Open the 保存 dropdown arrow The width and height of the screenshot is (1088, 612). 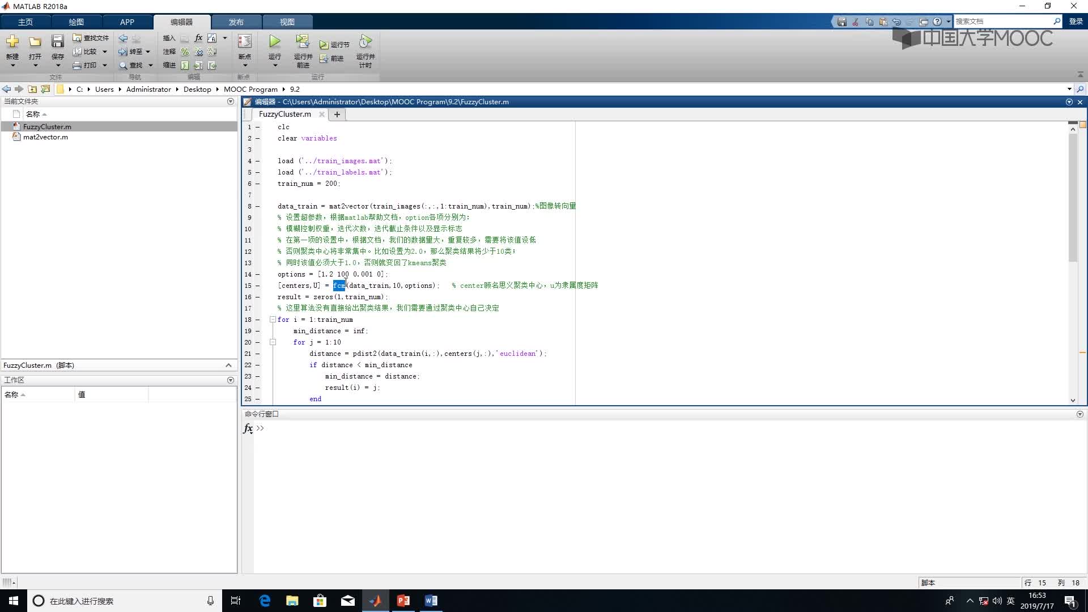58,65
